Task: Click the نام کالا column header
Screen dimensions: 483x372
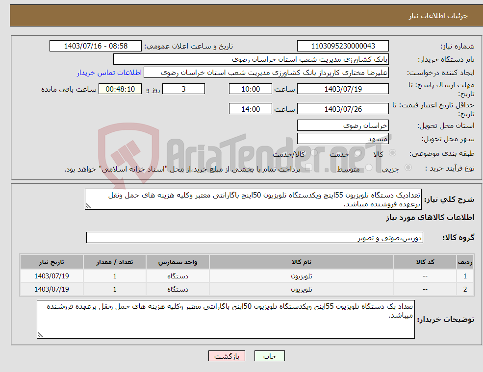Action: 302,262
